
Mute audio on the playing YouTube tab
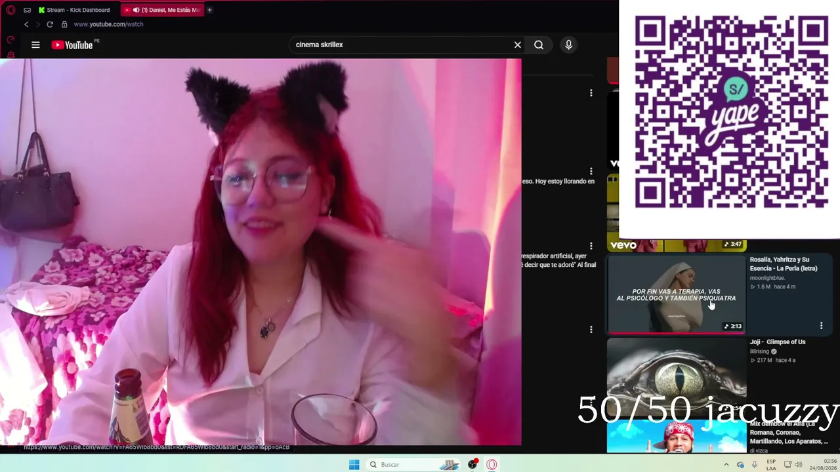(136, 10)
